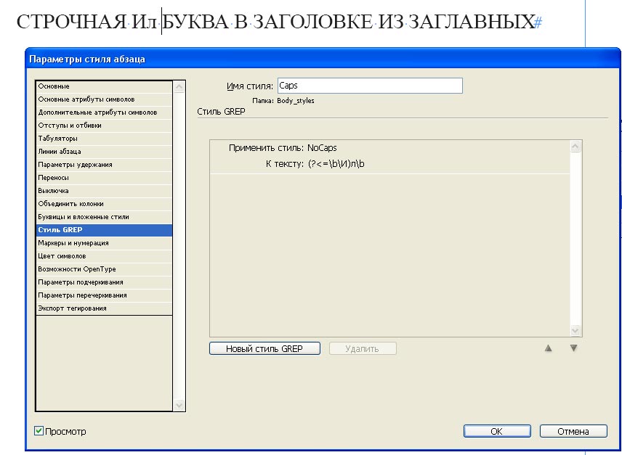Click the word ЗАГЛАВНЫХ in the heading

pos(472,22)
